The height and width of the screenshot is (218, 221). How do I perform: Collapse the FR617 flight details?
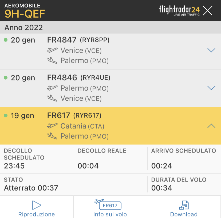211,126
